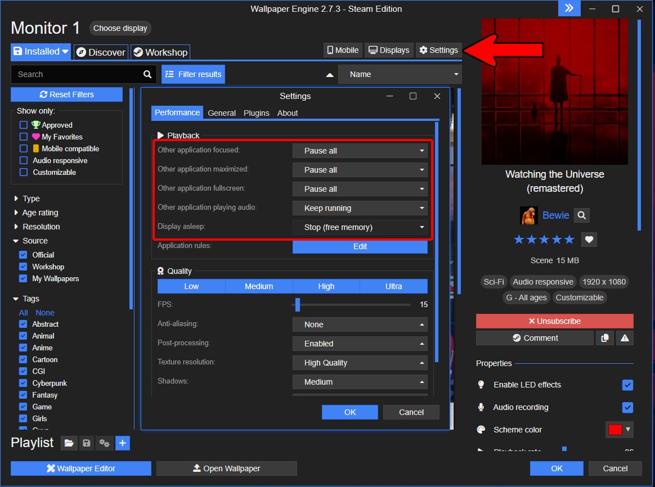Disable Enable LED effects checkbox

pyautogui.click(x=627, y=385)
